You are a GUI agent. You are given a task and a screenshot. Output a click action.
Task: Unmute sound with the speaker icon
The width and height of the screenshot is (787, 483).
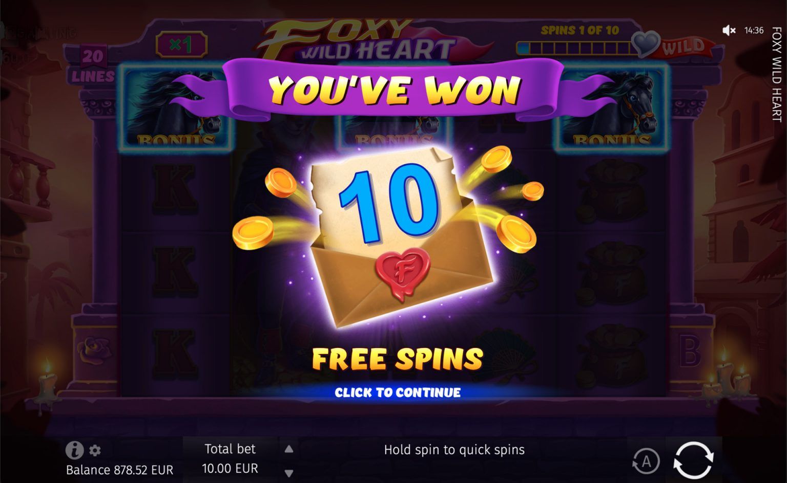point(729,31)
